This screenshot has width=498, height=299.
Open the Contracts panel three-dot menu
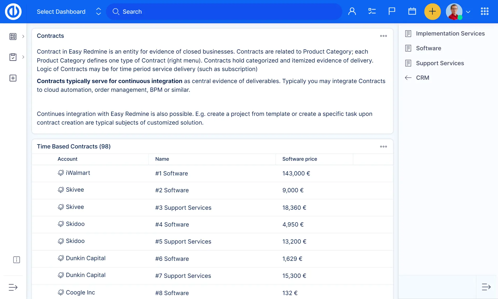tap(383, 36)
